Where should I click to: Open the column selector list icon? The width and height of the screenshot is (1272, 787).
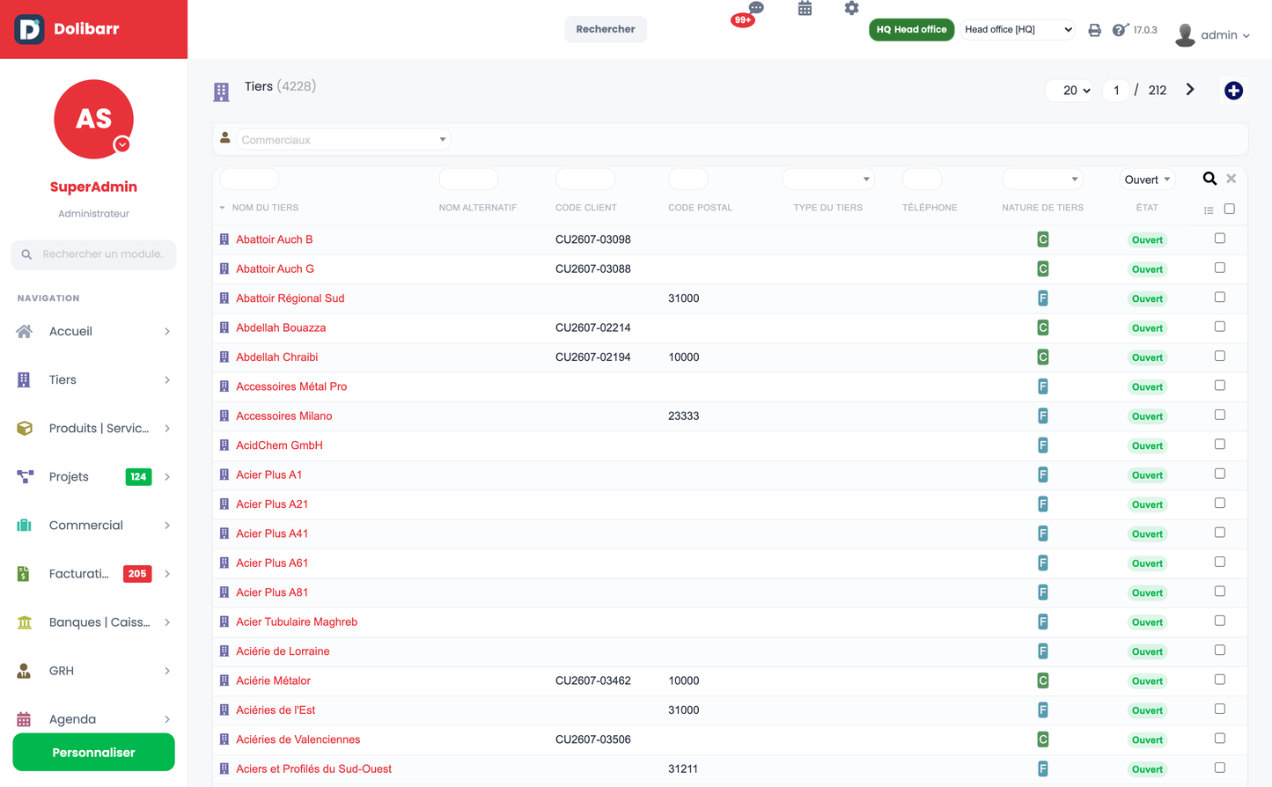click(1209, 210)
